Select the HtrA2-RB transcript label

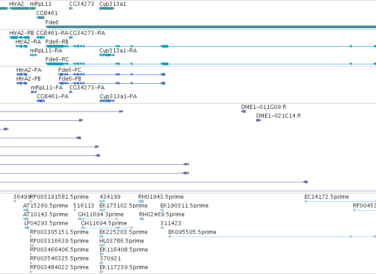pos(22,33)
